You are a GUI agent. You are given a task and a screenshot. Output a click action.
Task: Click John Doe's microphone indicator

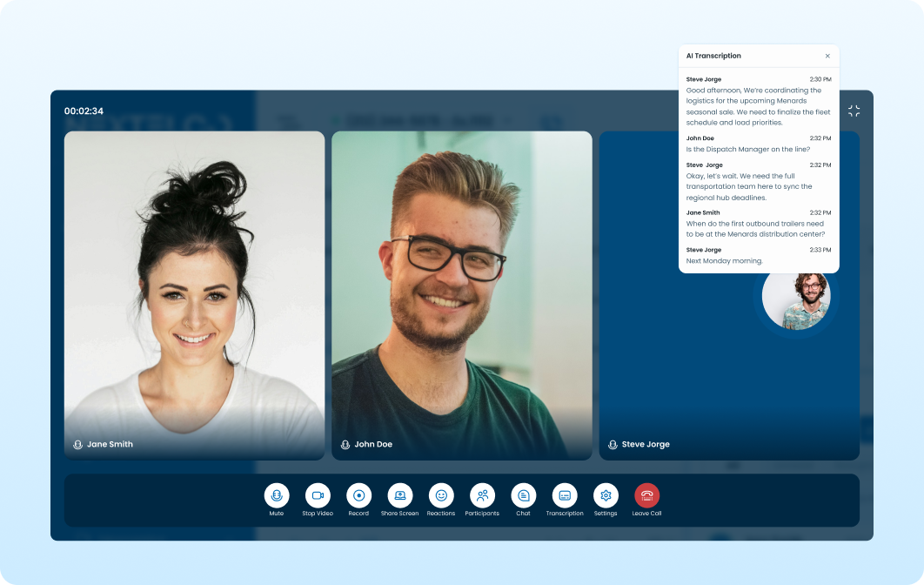point(345,444)
